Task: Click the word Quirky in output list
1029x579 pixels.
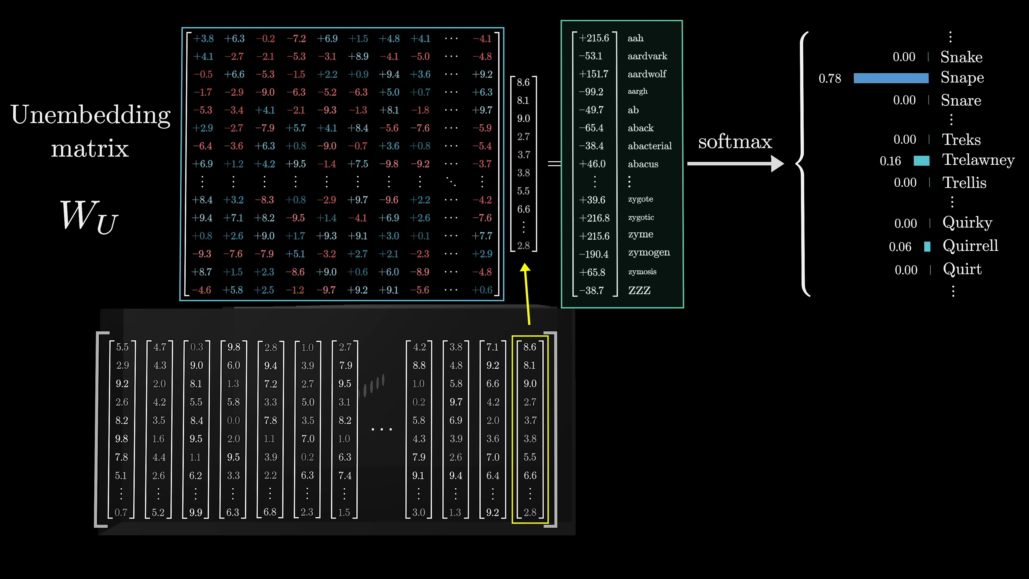Action: [967, 222]
